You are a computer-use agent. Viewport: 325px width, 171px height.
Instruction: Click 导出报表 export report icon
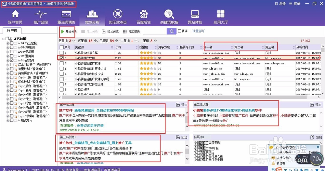click(x=124, y=32)
